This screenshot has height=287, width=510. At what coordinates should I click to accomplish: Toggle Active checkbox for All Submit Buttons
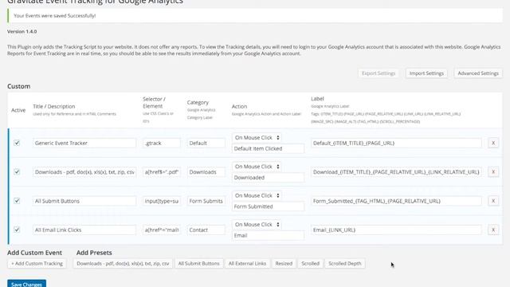tap(17, 201)
